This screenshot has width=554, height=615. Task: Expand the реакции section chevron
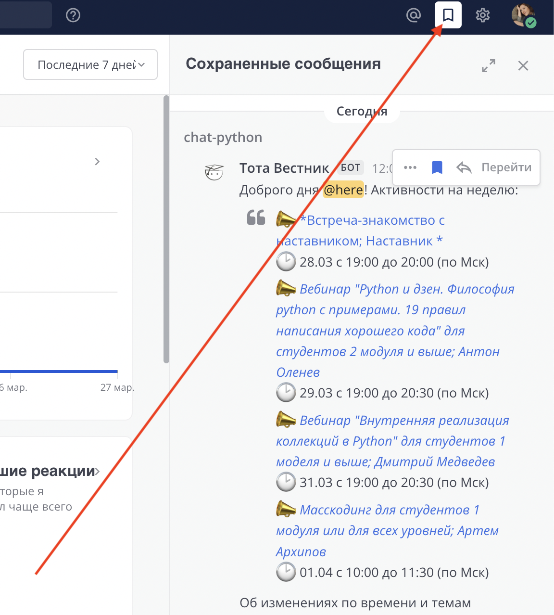pos(98,471)
